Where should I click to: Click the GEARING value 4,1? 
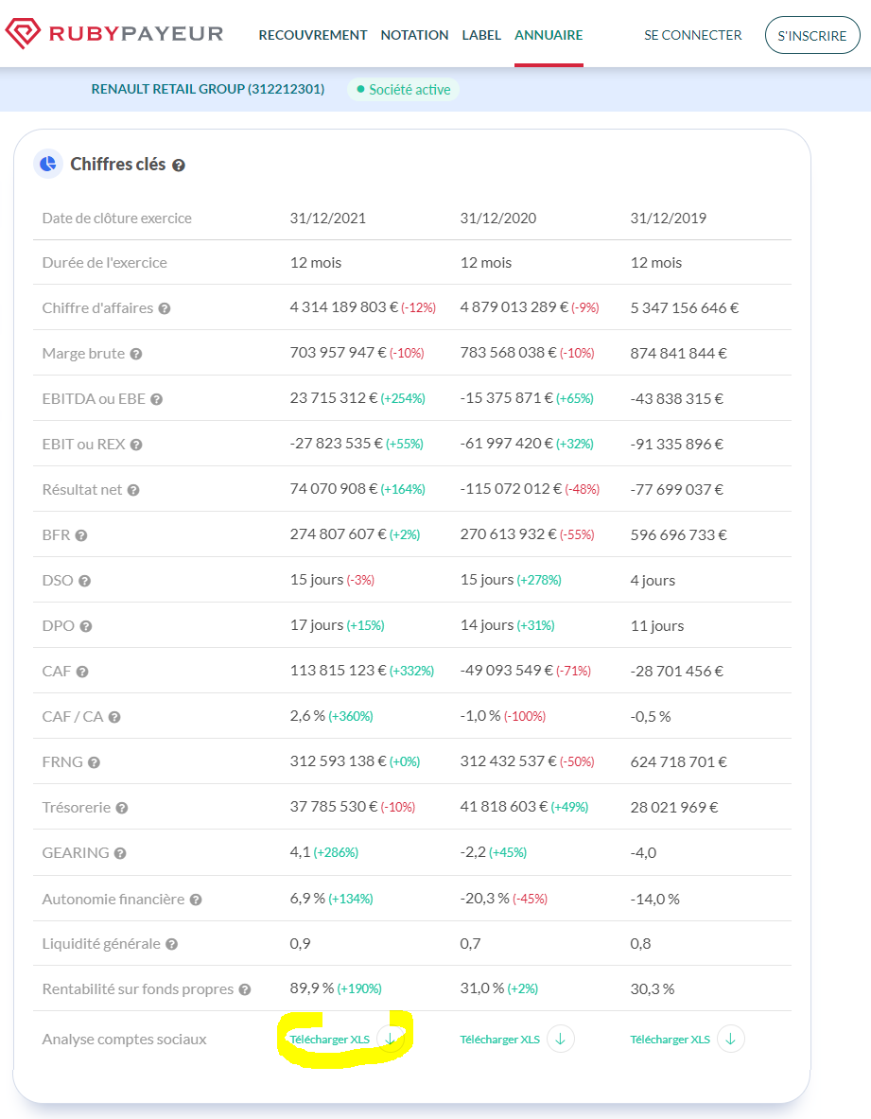pyautogui.click(x=300, y=852)
